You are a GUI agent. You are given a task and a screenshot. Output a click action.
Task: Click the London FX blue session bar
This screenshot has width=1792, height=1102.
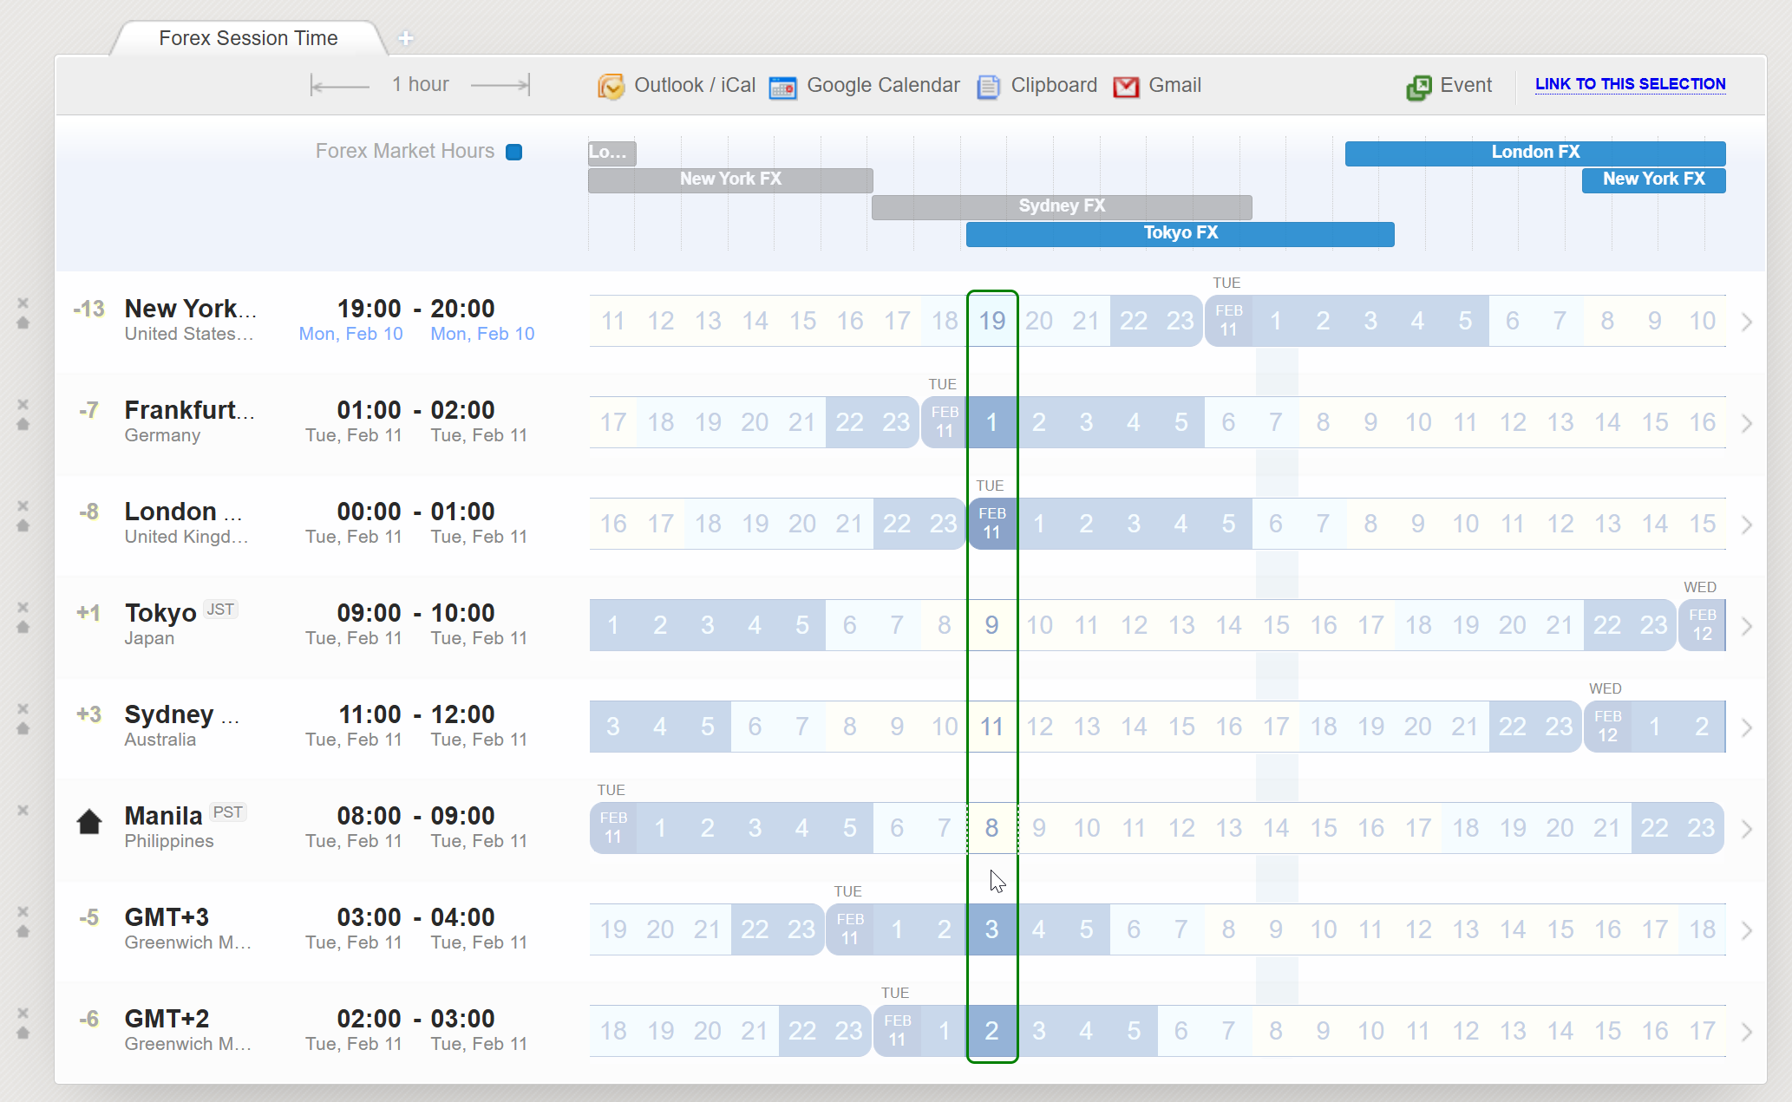1534,153
